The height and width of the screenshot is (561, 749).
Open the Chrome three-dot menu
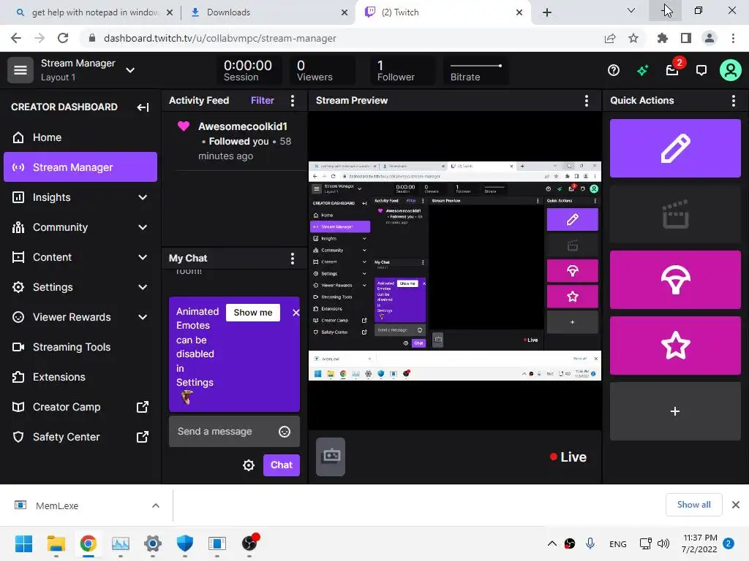click(733, 38)
